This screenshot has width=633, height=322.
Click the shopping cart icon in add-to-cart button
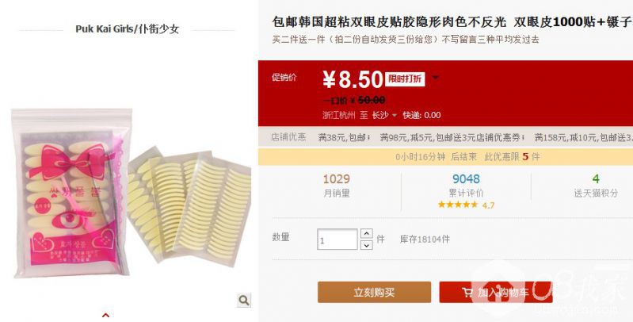(x=467, y=293)
